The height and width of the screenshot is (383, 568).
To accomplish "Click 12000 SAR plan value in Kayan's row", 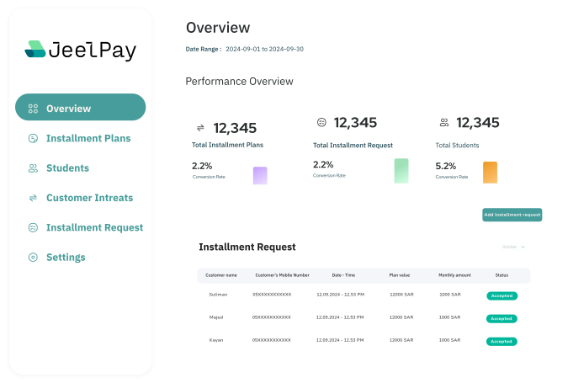I will click(x=401, y=340).
